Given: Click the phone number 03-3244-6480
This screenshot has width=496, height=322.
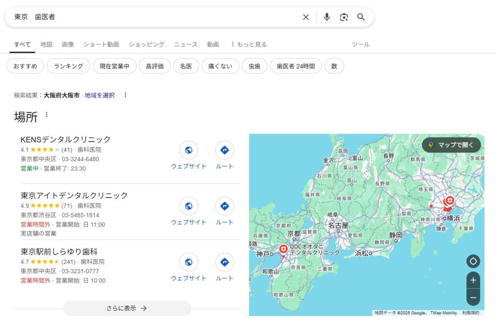Looking at the screenshot, I should [x=80, y=159].
